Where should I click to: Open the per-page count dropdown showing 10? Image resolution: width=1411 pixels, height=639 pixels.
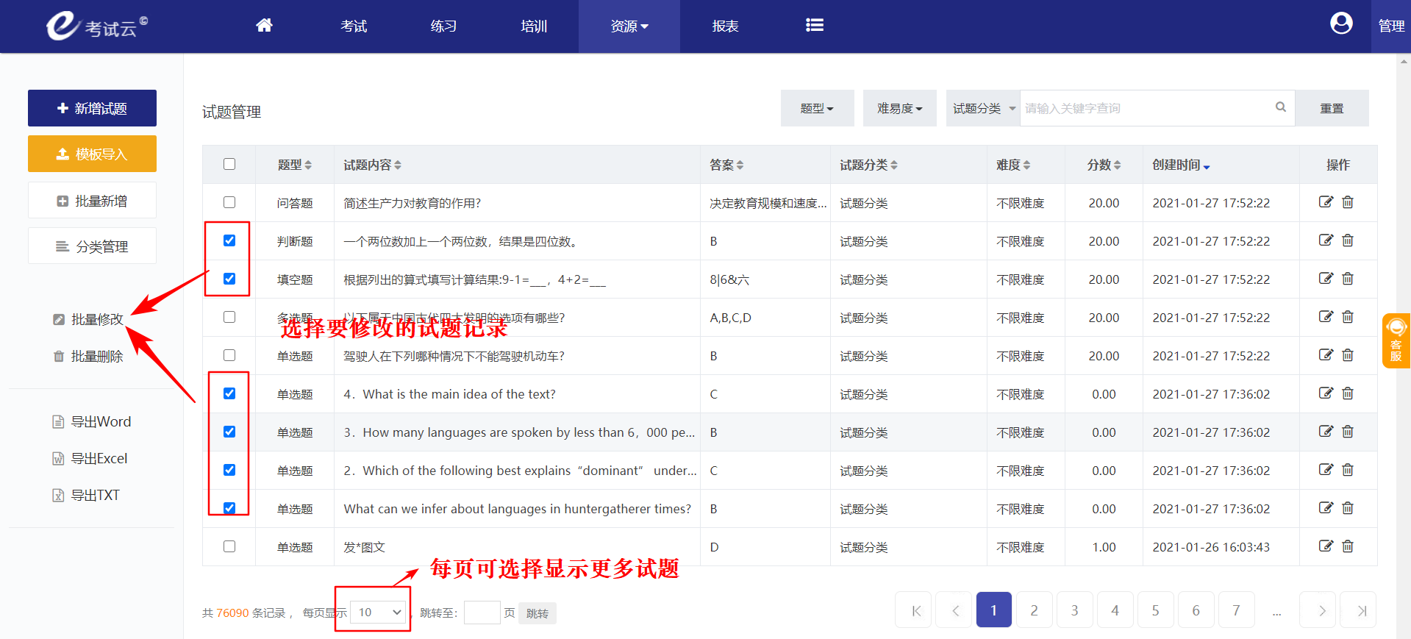(379, 613)
